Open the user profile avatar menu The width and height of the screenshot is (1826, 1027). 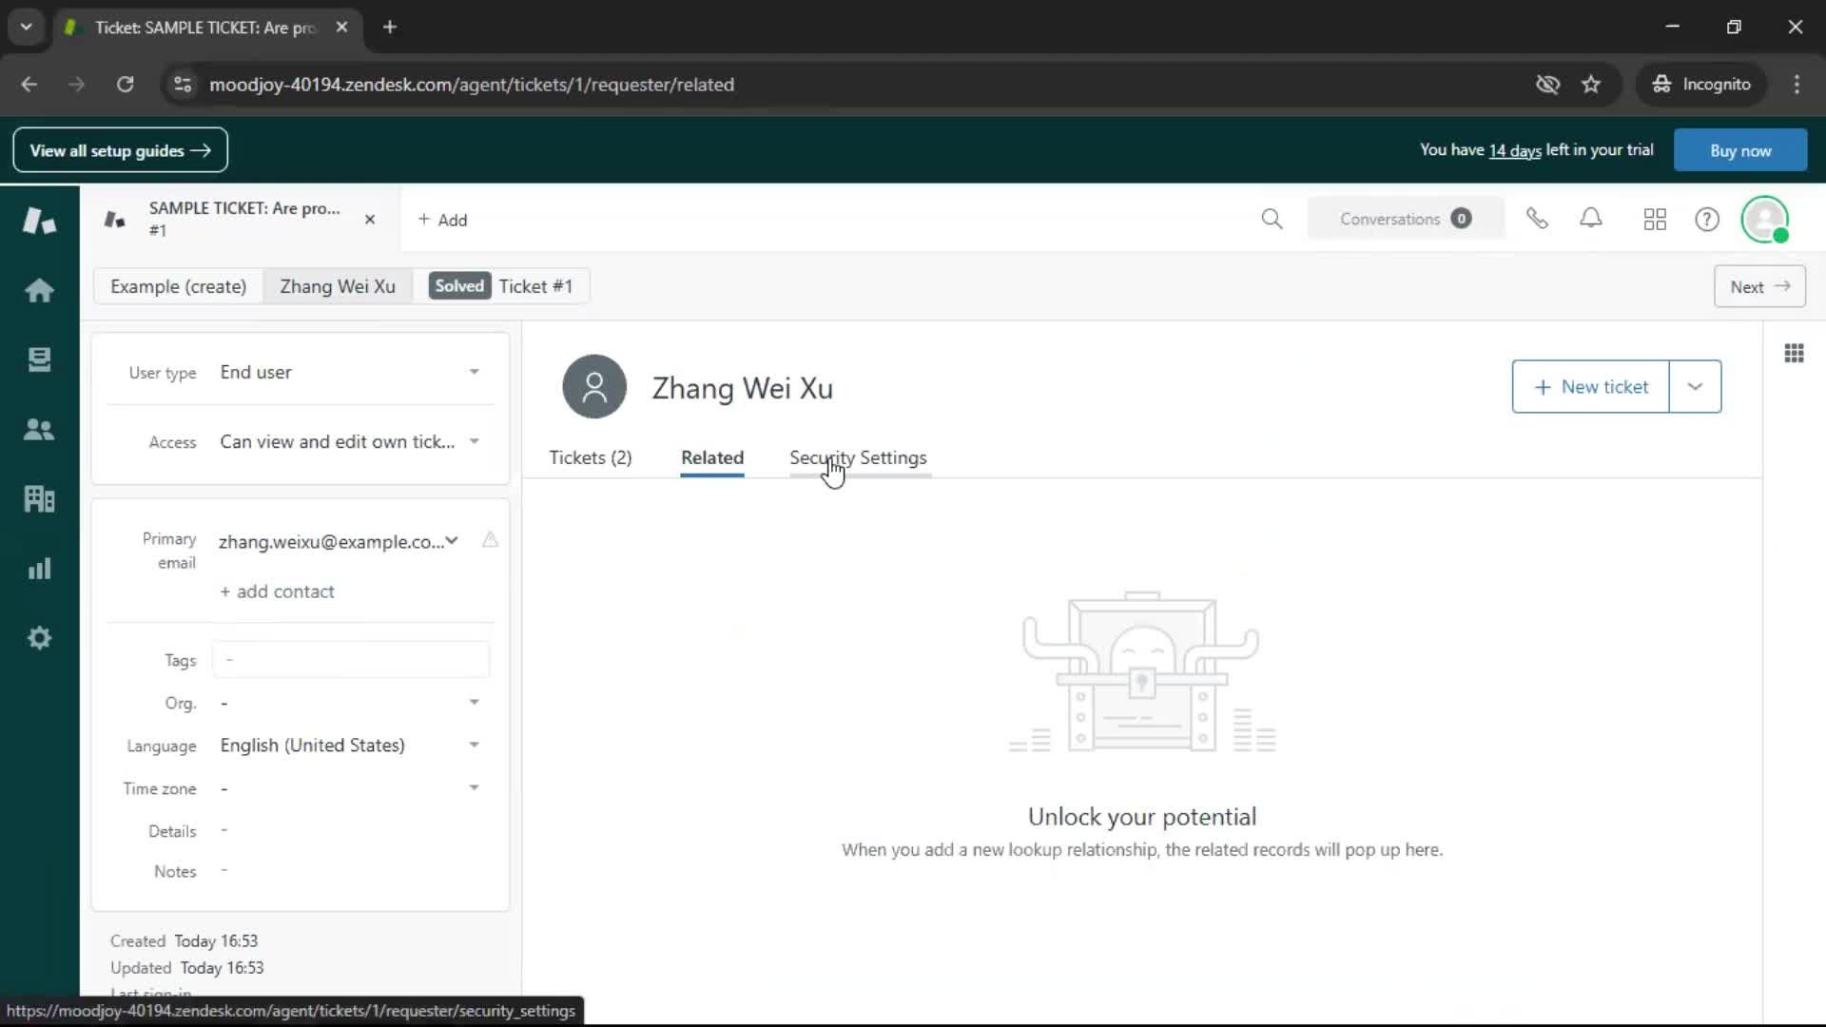coord(1765,220)
